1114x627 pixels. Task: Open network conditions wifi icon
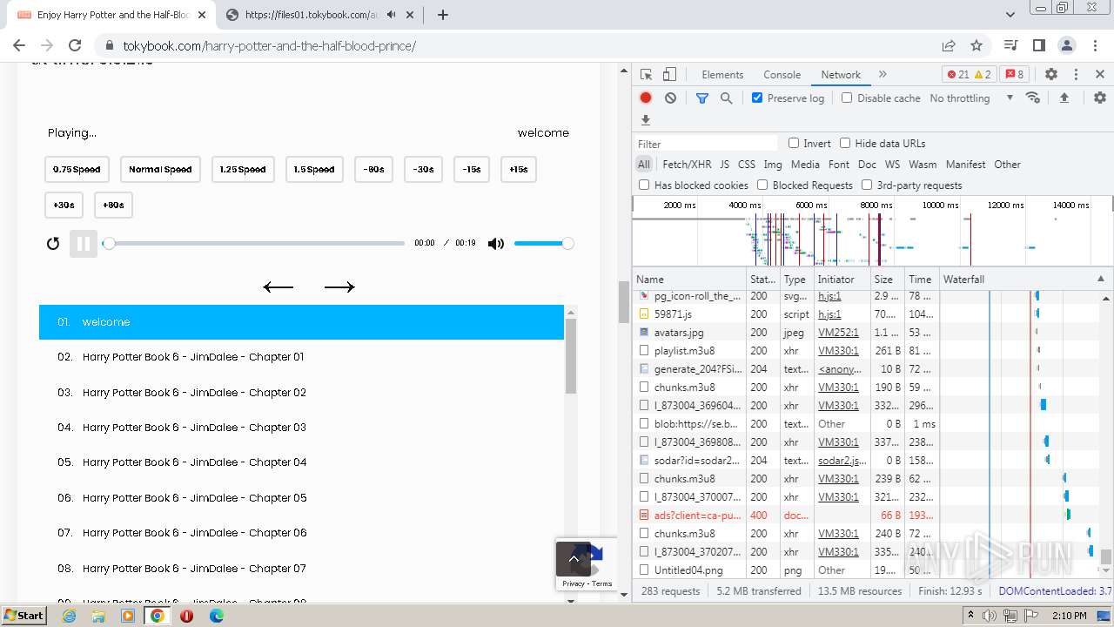pos(1033,98)
